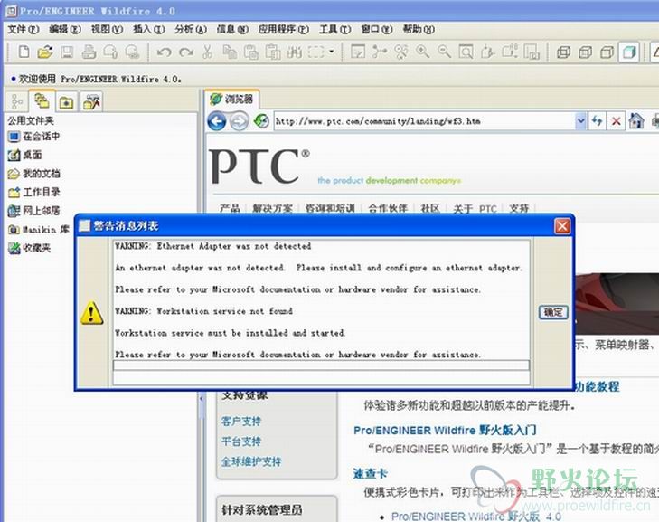The height and width of the screenshot is (522, 659).
Task: Open selection box dropdown arrow in toolbar
Action: (x=332, y=52)
